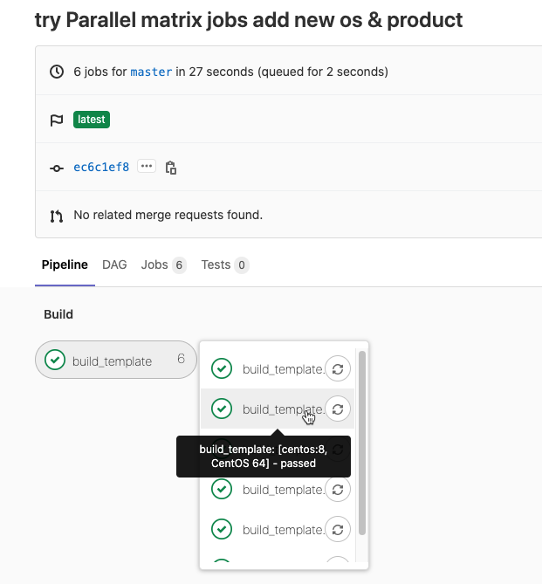Switch to the Tests tab

point(224,265)
